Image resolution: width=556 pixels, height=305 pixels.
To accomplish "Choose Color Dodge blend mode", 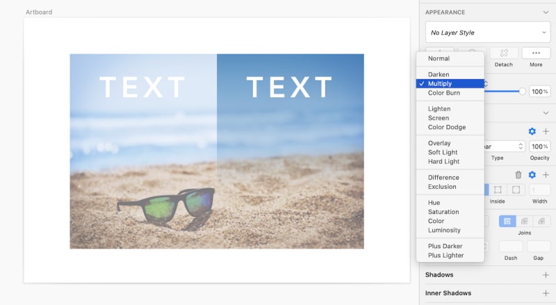I will pyautogui.click(x=450, y=127).
